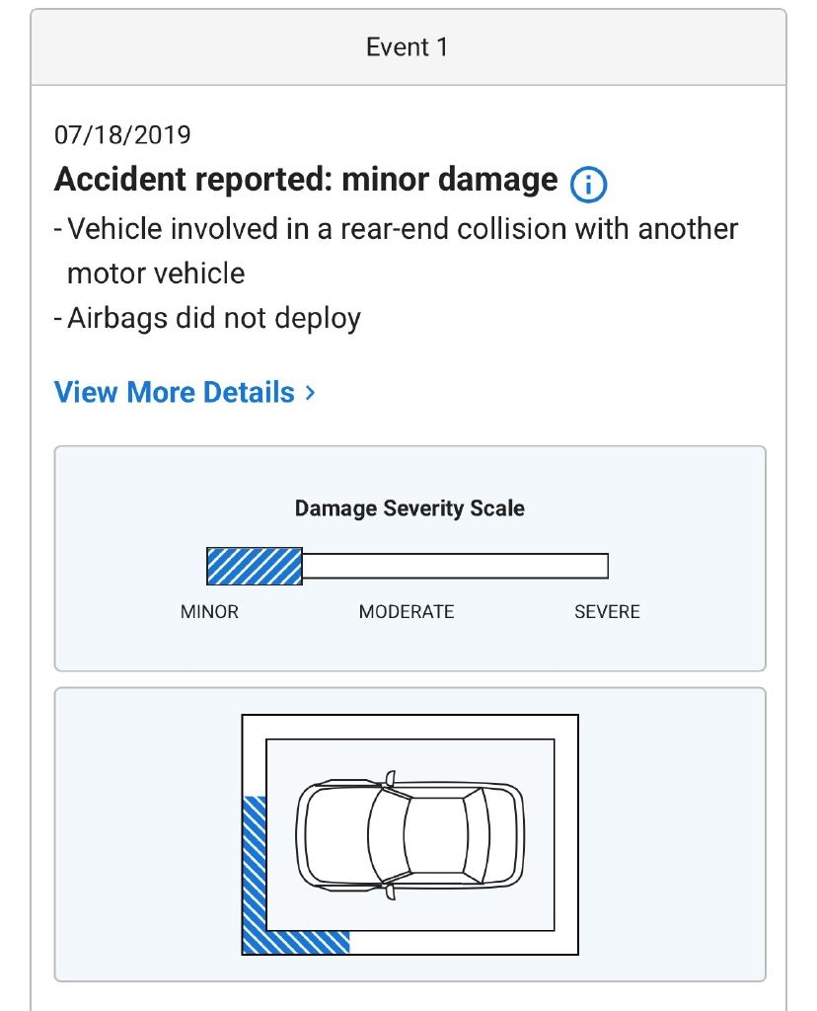817x1011 pixels.
Task: Click the Damage Severity Scale title
Action: (409, 509)
